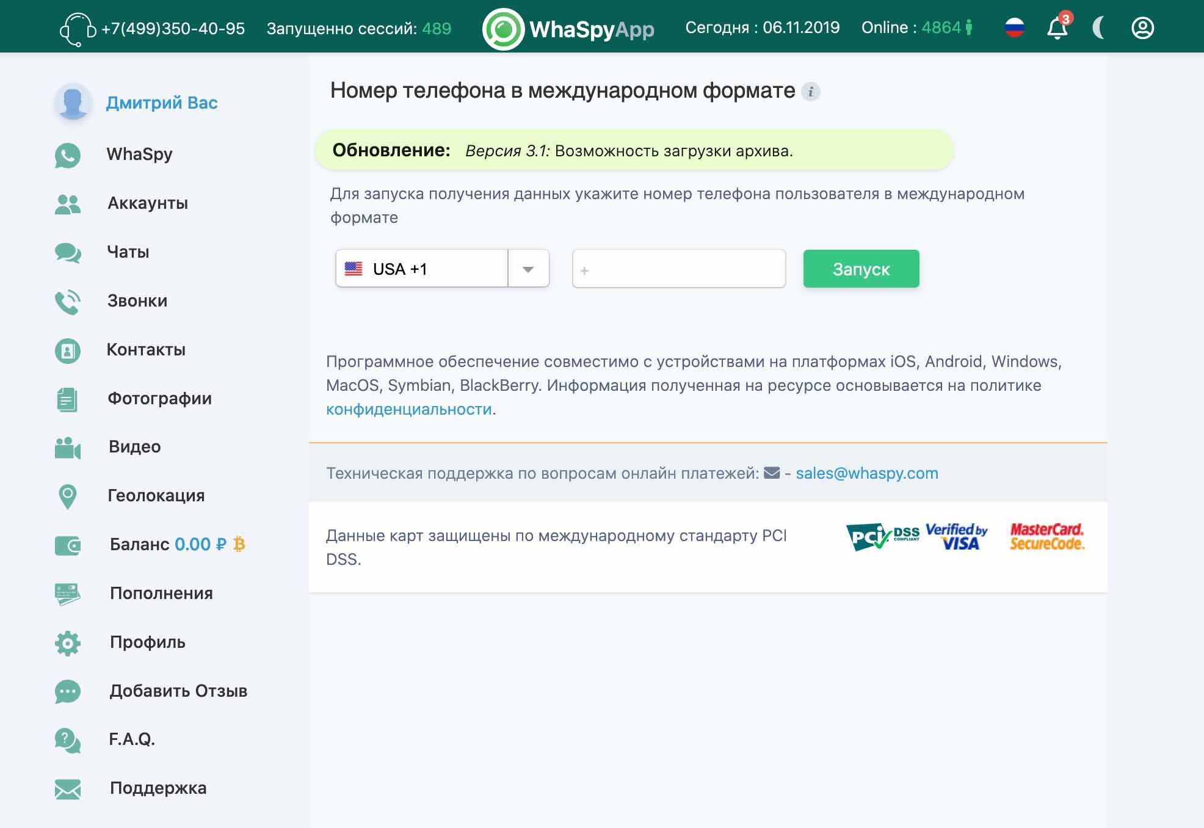
Task: Open the F.A.Q. menu item
Action: 132,739
